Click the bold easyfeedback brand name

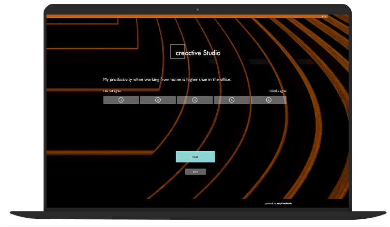tap(285, 203)
